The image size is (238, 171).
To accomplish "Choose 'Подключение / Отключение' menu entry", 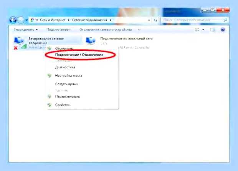I will point(79,55).
